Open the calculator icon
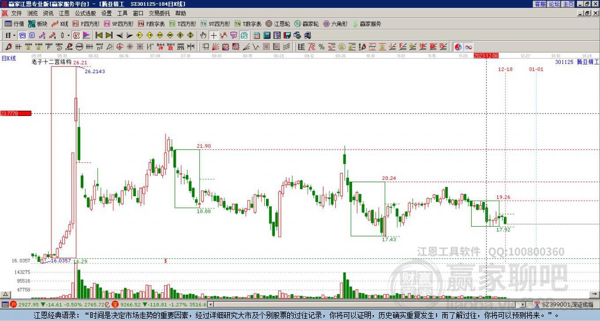Image resolution: width=600 pixels, height=321 pixels. pos(267,36)
